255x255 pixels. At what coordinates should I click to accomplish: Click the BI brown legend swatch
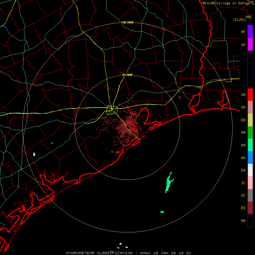pyautogui.click(x=250, y=208)
